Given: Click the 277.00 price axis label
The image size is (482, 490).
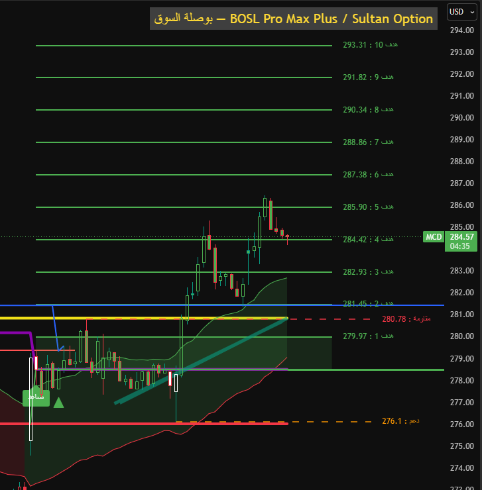Looking at the screenshot, I should [461, 403].
